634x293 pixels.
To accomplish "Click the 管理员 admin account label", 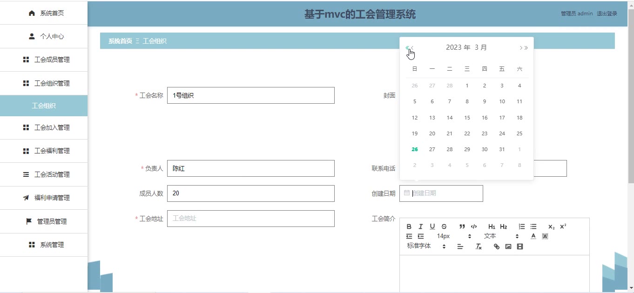I will click(577, 13).
